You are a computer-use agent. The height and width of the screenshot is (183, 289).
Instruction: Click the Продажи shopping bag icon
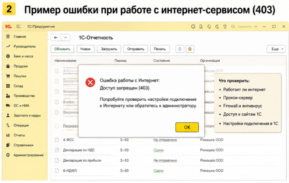[x=8, y=66]
